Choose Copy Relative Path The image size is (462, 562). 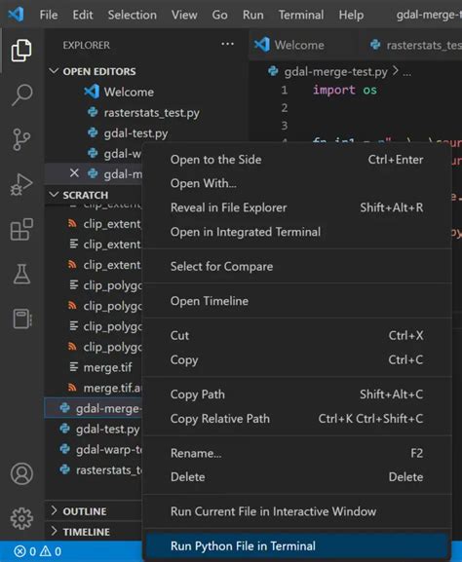click(x=296, y=418)
